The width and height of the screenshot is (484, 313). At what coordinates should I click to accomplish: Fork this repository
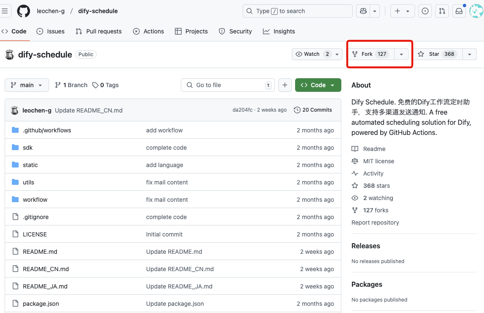point(371,54)
